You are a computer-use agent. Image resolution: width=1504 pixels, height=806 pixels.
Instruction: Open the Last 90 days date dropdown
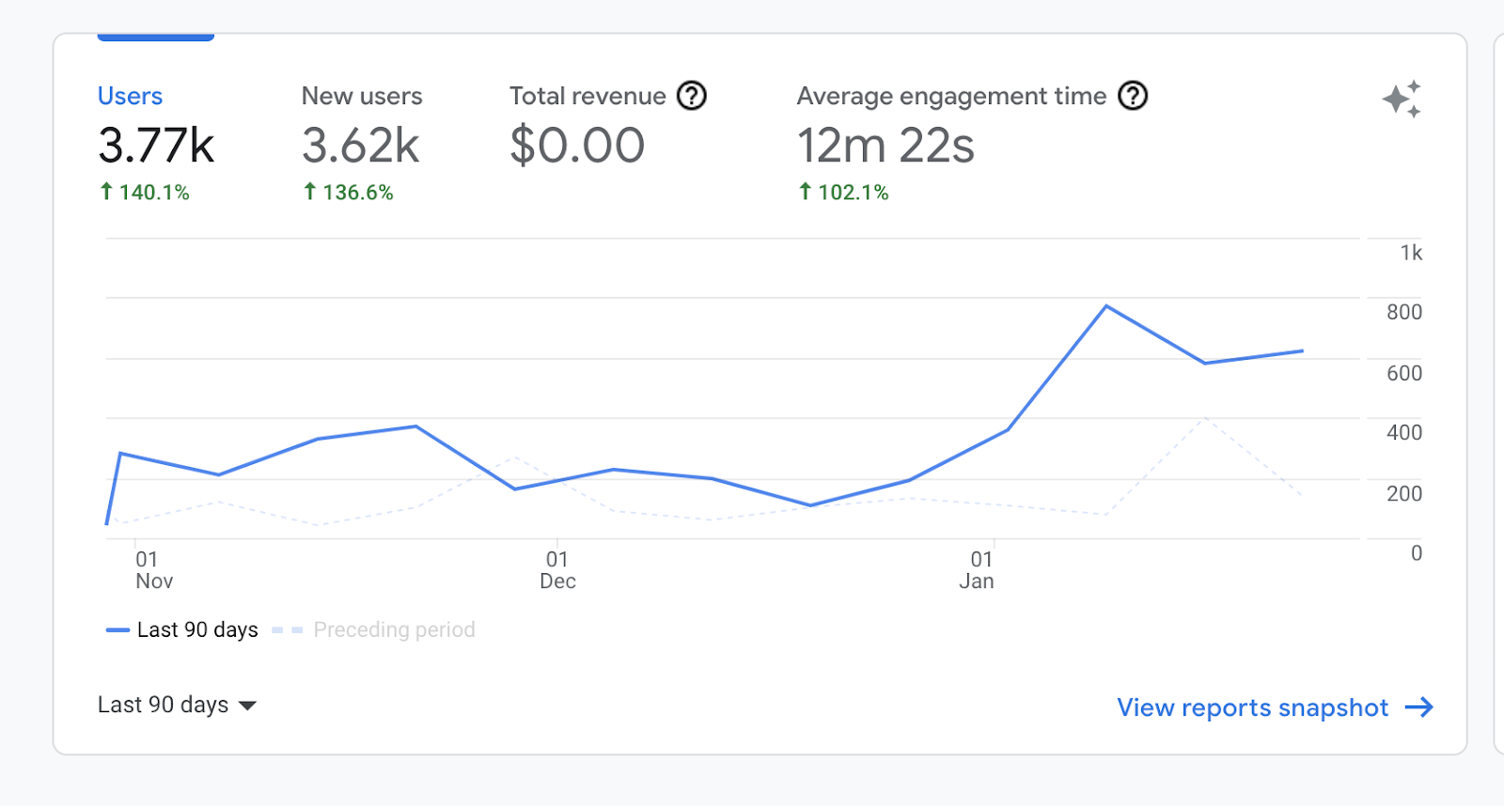point(177,705)
